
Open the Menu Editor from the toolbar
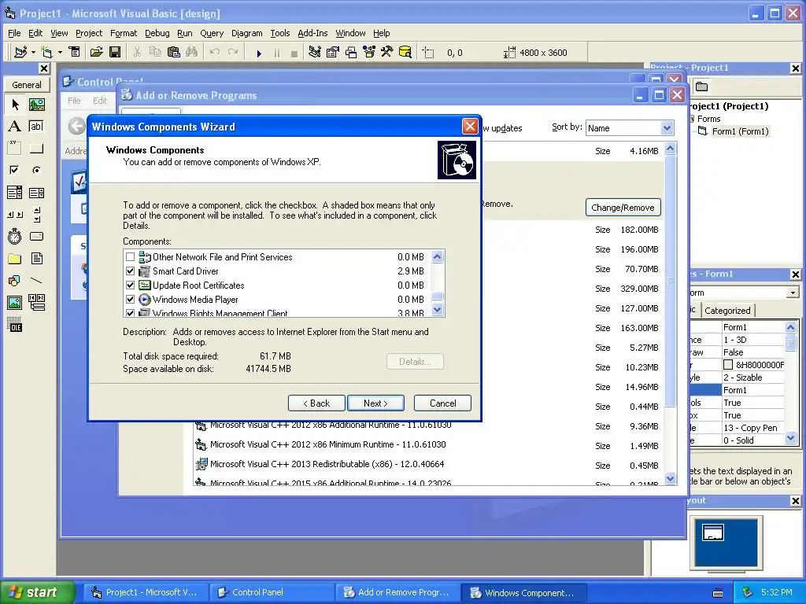point(75,52)
